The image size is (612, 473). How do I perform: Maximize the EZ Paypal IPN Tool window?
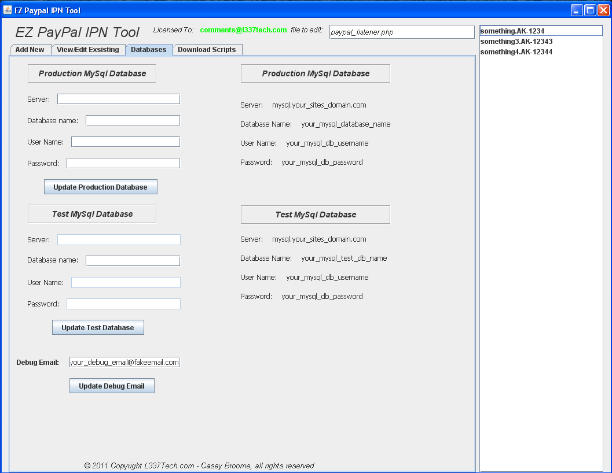(x=590, y=10)
